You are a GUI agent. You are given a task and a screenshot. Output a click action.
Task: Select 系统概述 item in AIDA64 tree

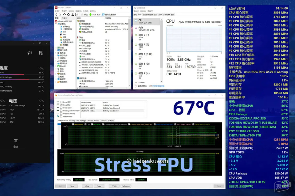[65, 27]
